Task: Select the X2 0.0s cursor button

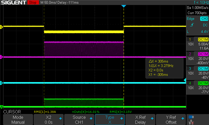Action: tap(49, 120)
